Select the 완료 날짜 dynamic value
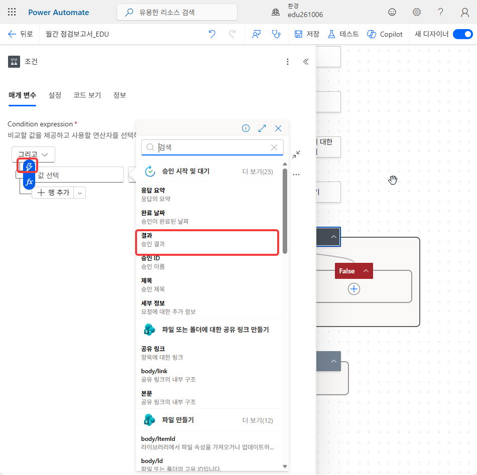Image resolution: width=477 pixels, height=475 pixels. tap(210, 217)
